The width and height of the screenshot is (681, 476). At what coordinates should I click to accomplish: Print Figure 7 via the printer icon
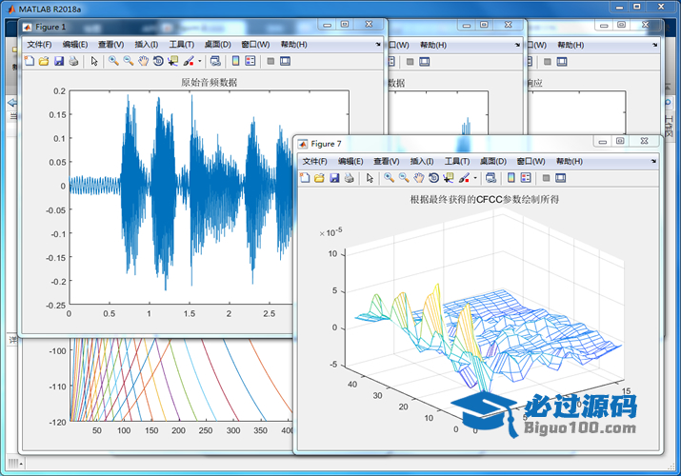350,178
